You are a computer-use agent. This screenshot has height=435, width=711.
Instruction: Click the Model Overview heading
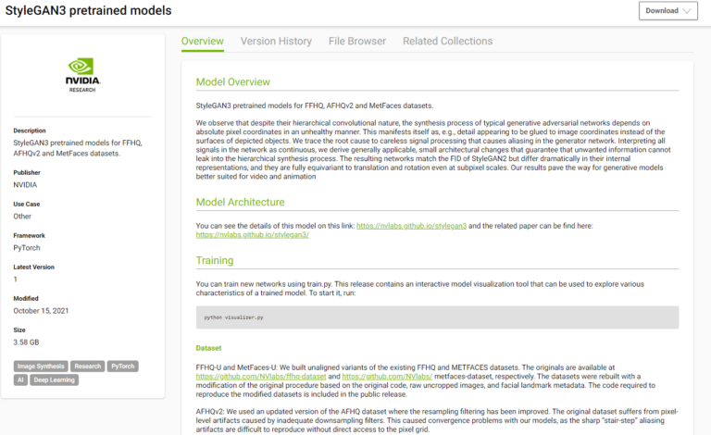coord(245,81)
